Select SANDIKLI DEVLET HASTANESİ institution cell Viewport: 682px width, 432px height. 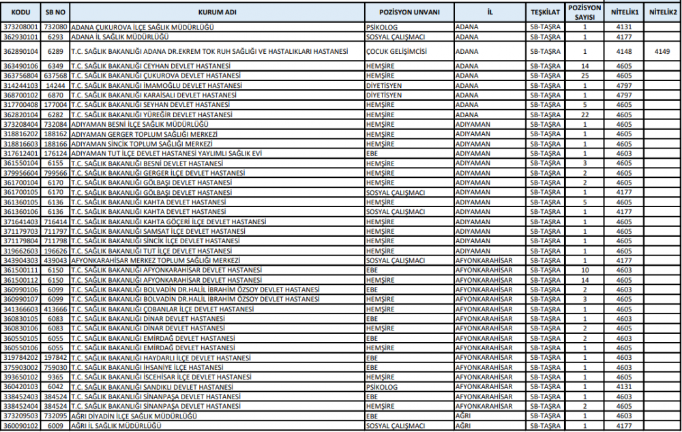tap(217, 387)
